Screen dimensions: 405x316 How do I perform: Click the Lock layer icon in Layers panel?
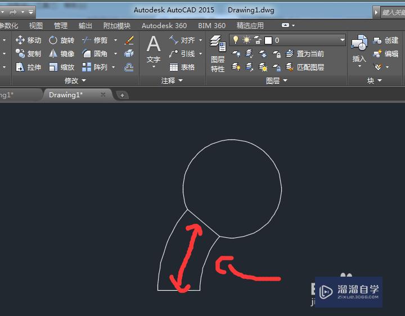point(277,54)
